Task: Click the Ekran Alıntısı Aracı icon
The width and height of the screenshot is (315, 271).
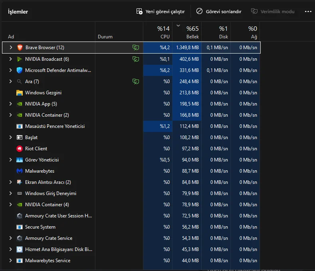Action: [x=20, y=182]
